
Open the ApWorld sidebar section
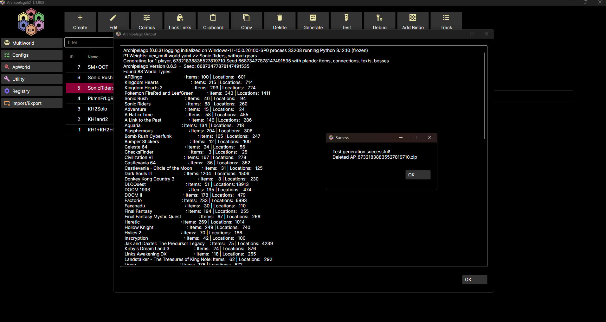coord(32,67)
